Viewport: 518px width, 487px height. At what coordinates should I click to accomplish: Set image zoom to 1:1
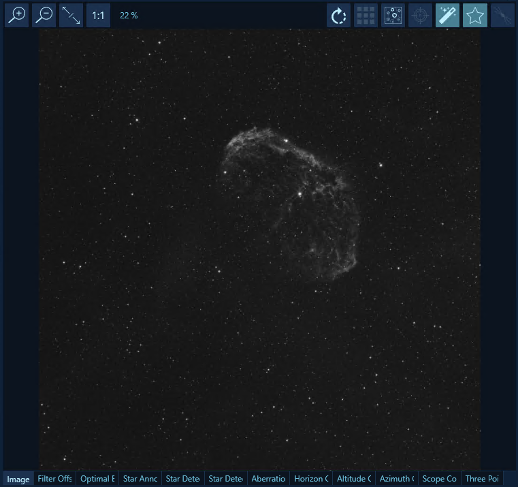(x=98, y=15)
